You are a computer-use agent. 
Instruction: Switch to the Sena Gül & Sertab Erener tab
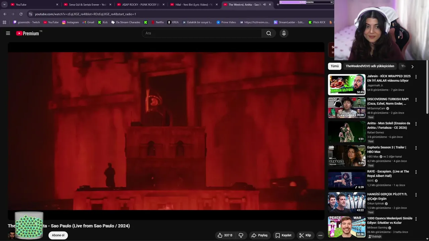87,5
